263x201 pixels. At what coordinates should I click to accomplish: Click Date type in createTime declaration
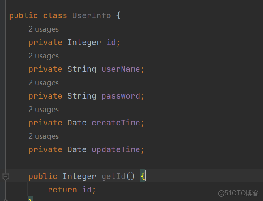[x=77, y=123]
